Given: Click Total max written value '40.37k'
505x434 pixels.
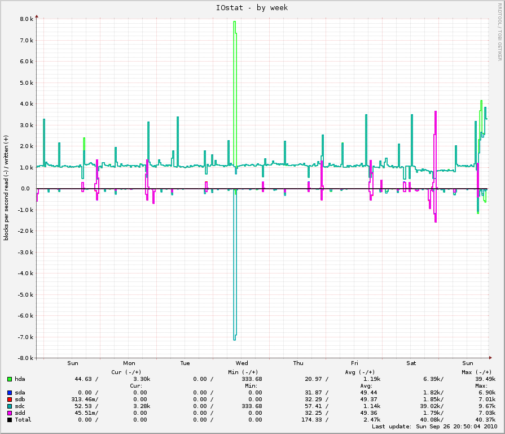Looking at the screenshot, I should click(x=486, y=420).
